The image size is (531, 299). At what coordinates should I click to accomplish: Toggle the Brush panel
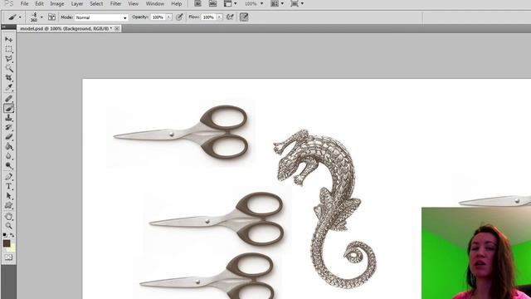coord(51,17)
